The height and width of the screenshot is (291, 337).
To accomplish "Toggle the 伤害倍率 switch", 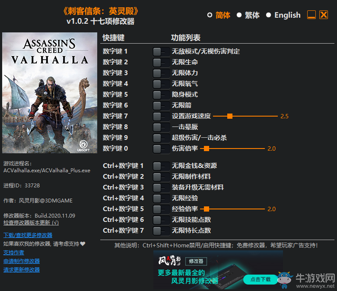I will [x=161, y=149].
